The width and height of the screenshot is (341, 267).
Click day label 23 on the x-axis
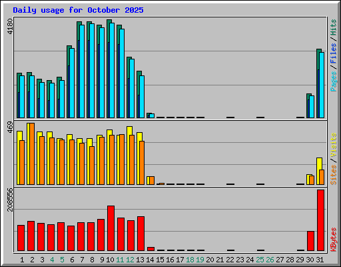240,260
